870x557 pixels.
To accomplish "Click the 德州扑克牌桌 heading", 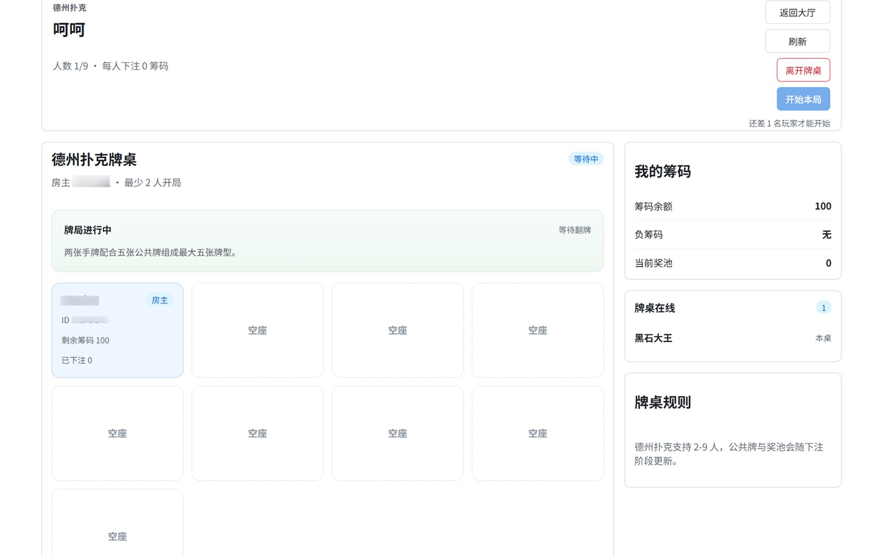I will tap(94, 159).
